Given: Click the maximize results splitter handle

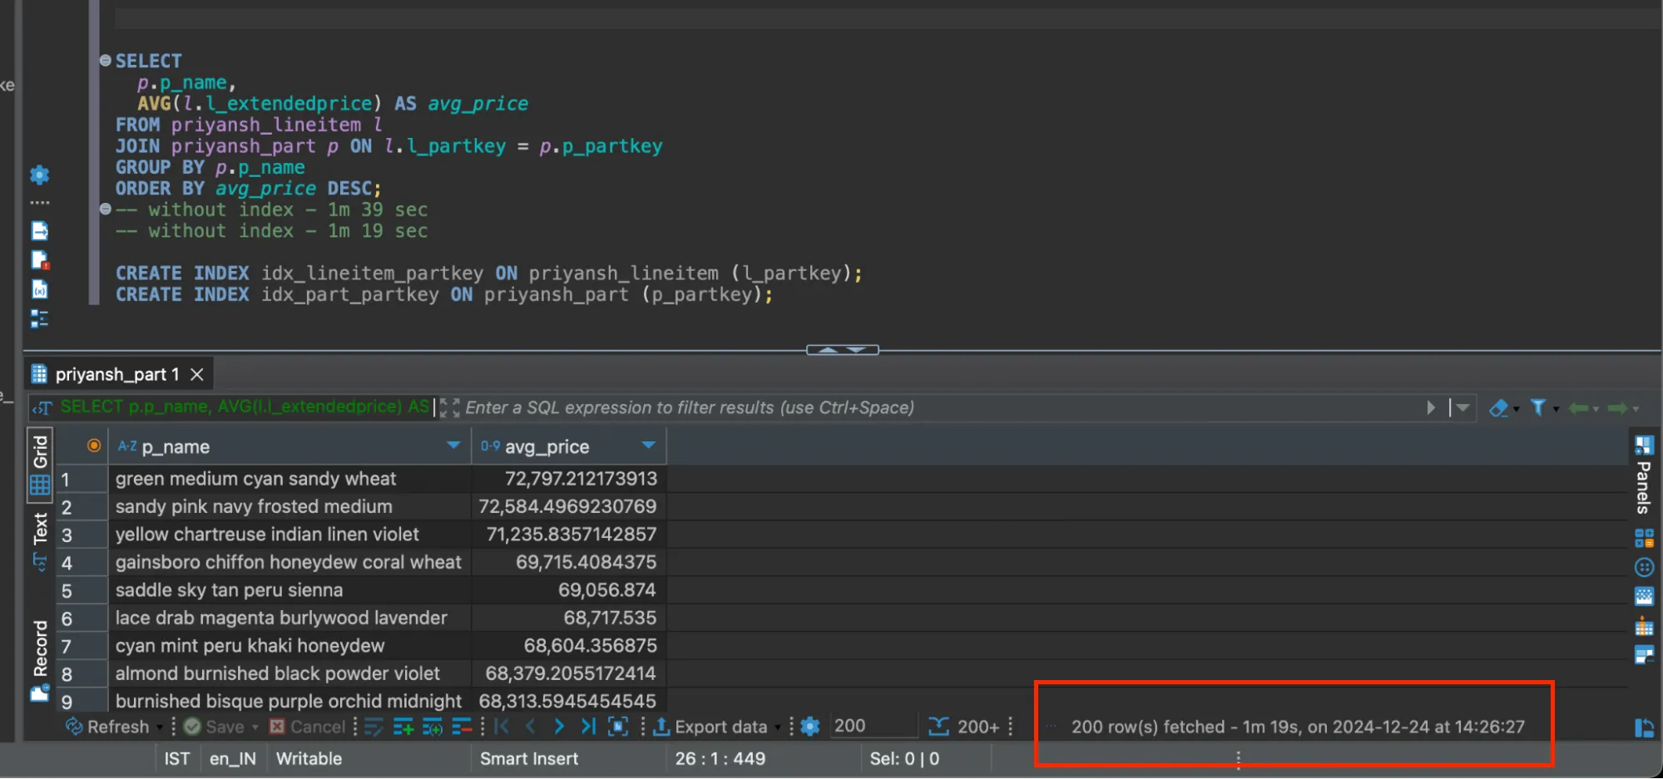Looking at the screenshot, I should click(x=842, y=350).
